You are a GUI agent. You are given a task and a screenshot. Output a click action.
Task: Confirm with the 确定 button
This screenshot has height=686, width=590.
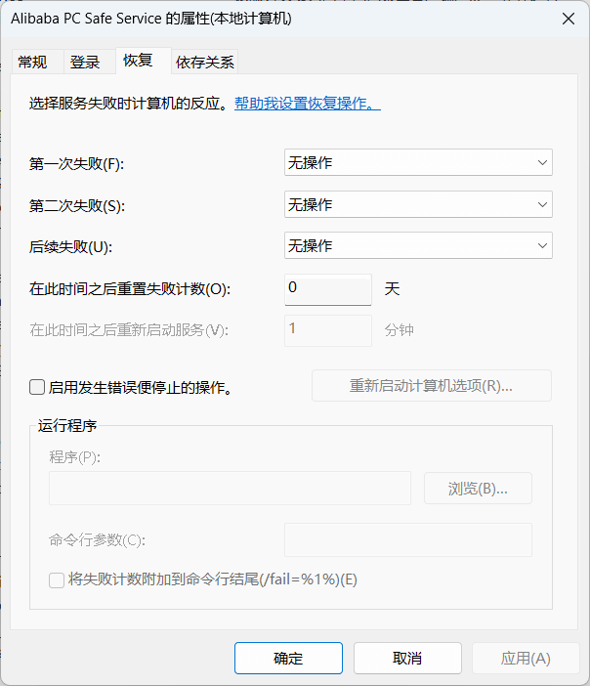(288, 658)
